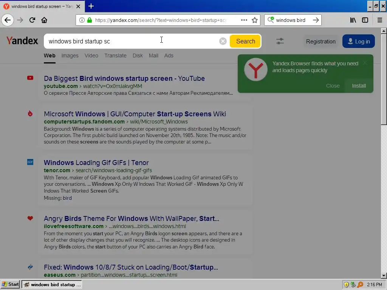Click the search engine magnifier icon

point(271,20)
